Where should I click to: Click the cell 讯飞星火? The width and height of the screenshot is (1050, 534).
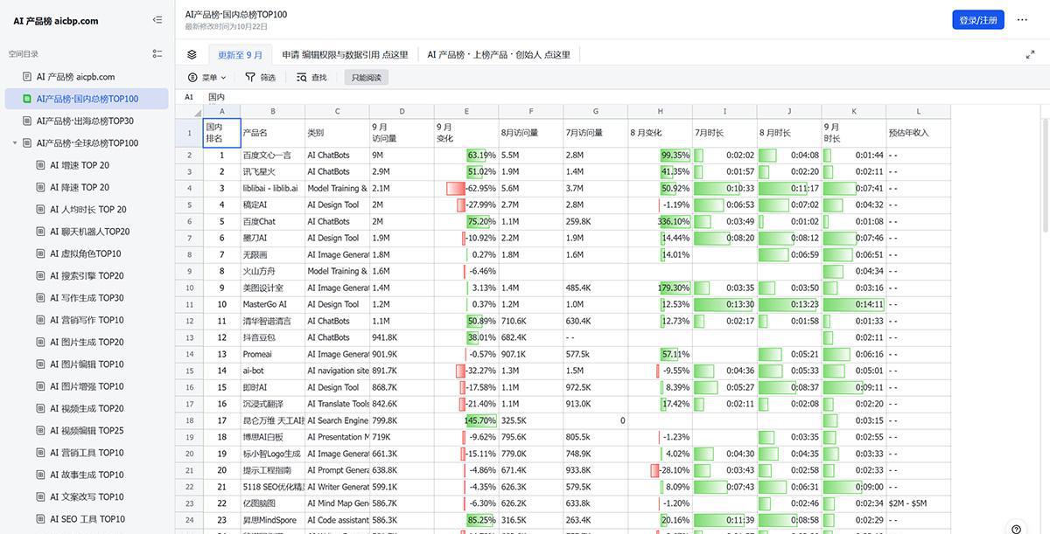[273, 172]
